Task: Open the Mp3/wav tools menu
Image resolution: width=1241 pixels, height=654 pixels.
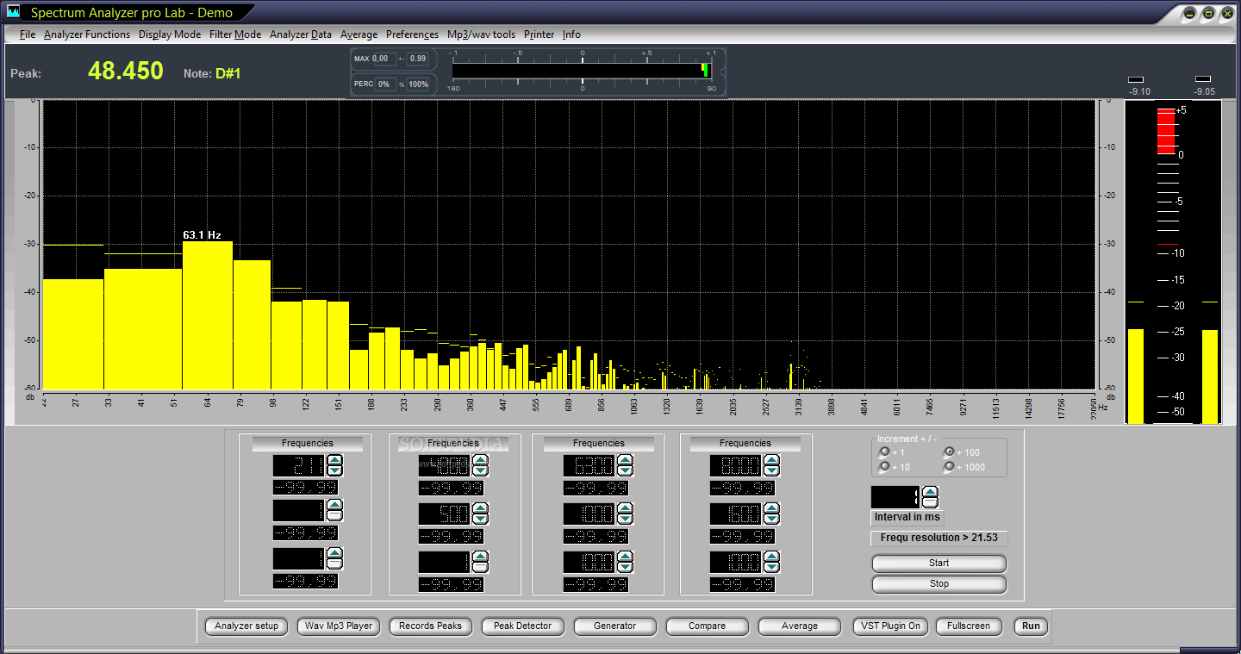Action: coord(481,34)
